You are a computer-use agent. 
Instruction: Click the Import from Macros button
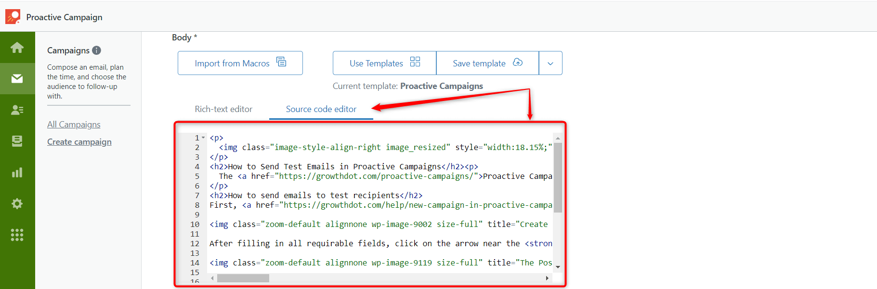pyautogui.click(x=240, y=63)
